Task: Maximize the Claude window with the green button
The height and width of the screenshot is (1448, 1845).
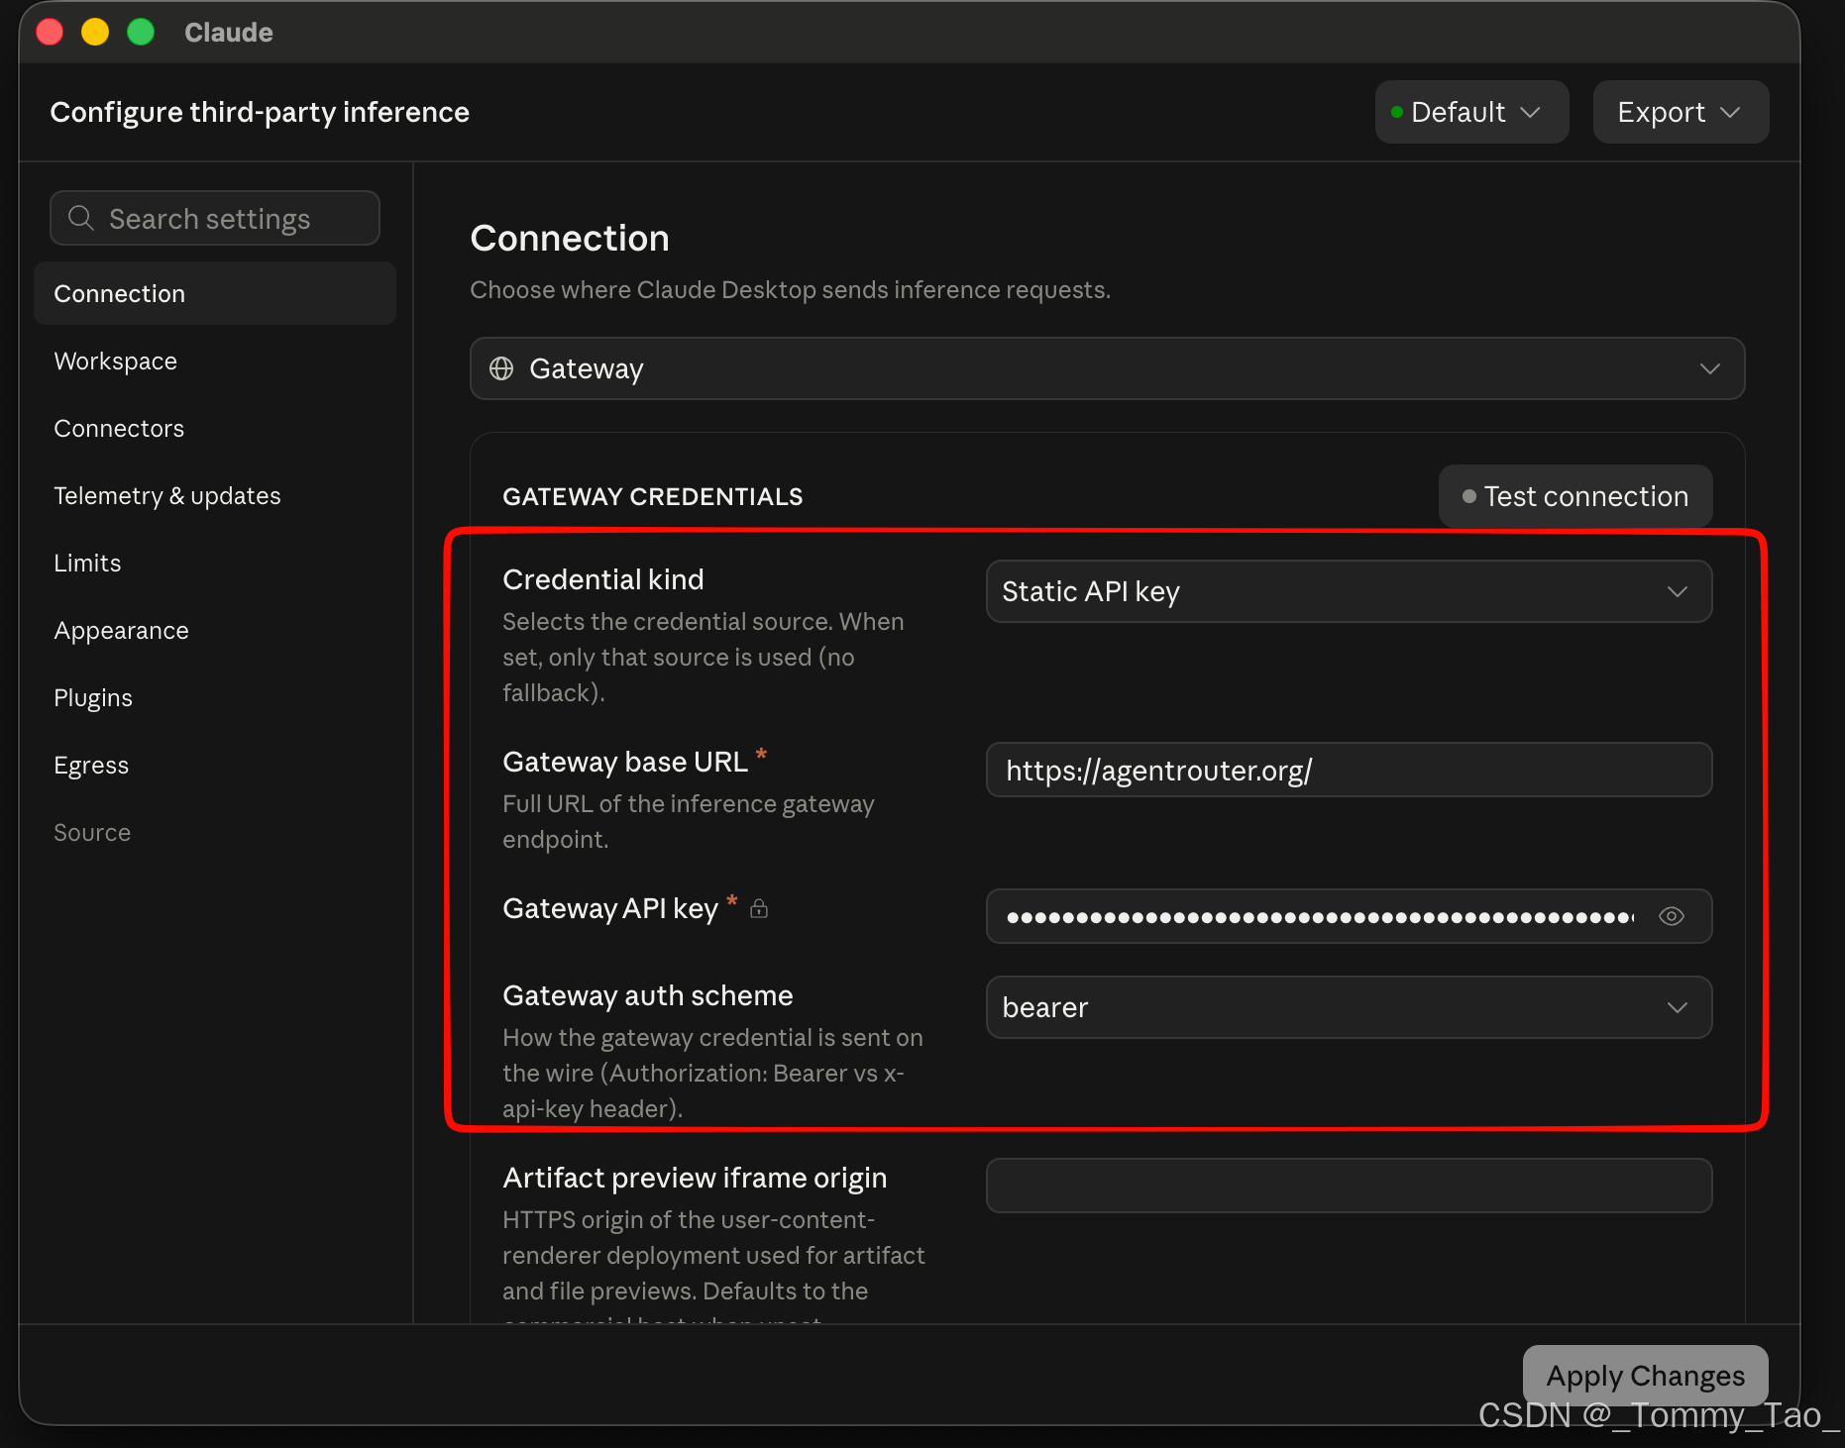Action: [x=141, y=32]
